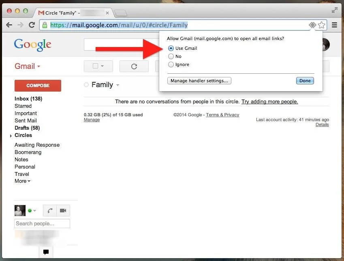Expand the More labels list

(x=22, y=181)
